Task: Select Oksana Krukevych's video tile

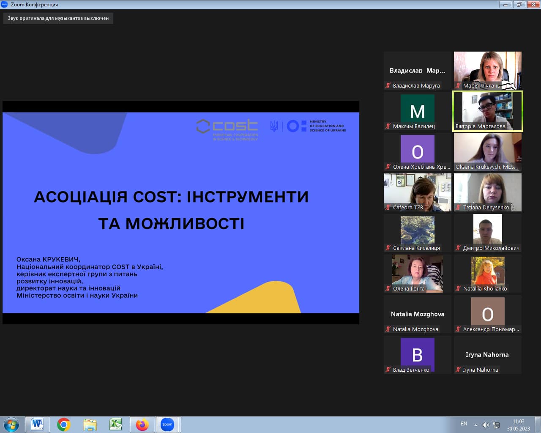Action: coord(488,152)
